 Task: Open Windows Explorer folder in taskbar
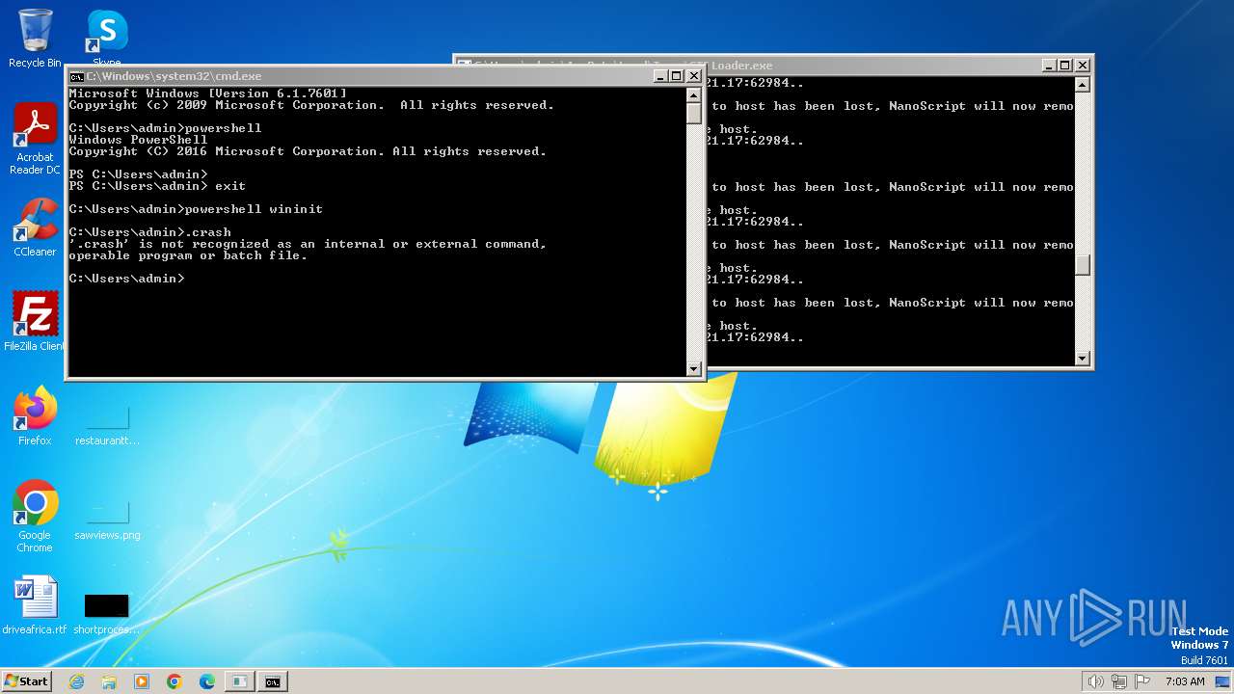[109, 681]
